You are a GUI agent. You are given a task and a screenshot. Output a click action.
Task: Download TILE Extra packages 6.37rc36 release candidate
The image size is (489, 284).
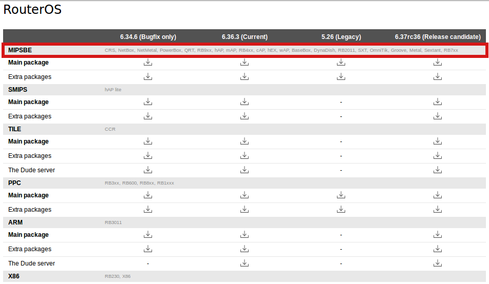(x=438, y=156)
